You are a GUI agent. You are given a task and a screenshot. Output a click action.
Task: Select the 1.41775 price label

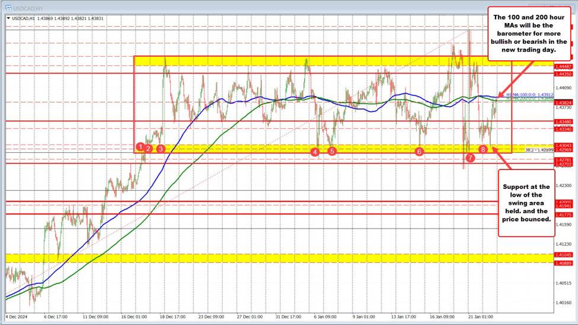(x=563, y=214)
